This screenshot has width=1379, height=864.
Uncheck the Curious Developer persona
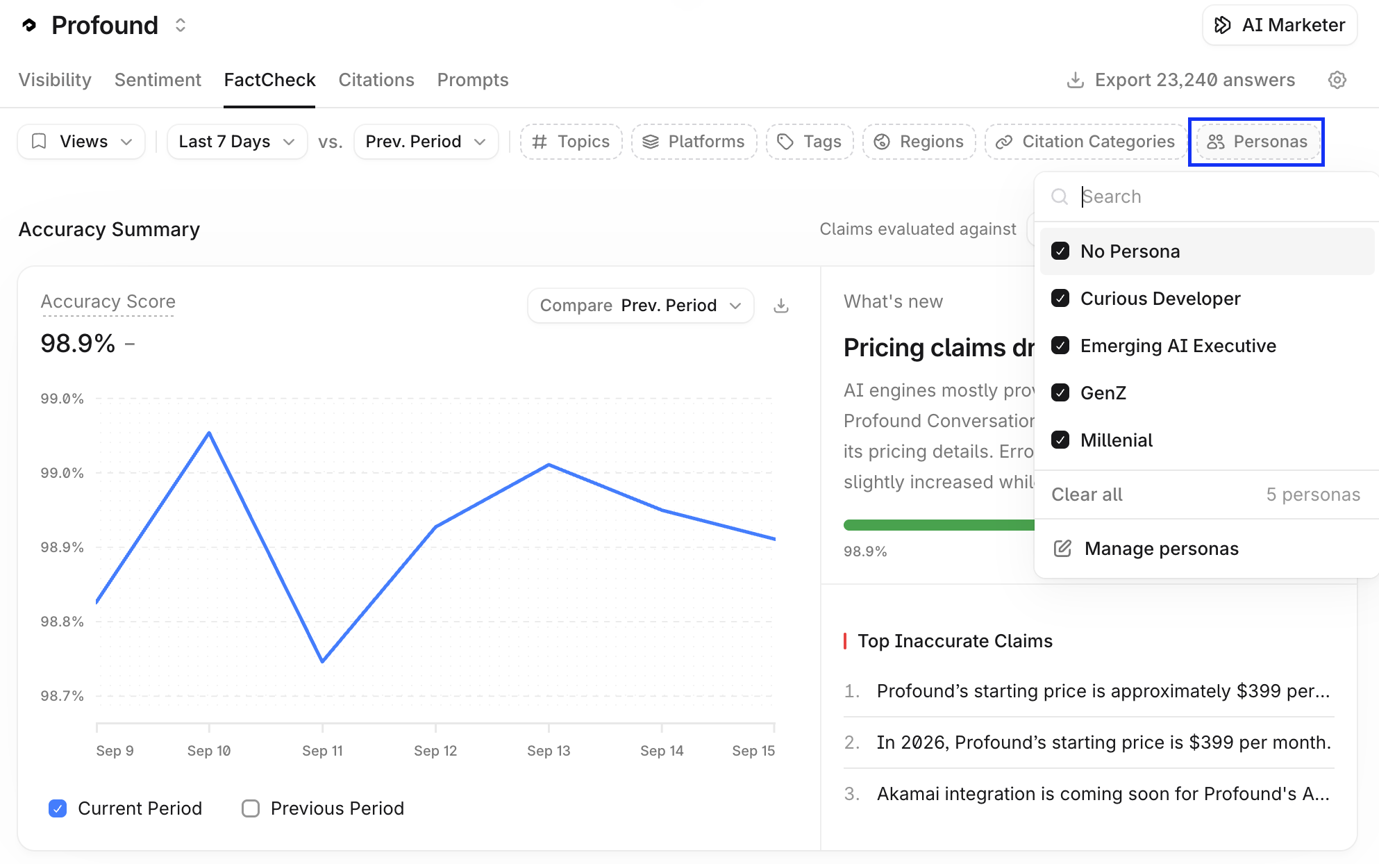(1060, 299)
